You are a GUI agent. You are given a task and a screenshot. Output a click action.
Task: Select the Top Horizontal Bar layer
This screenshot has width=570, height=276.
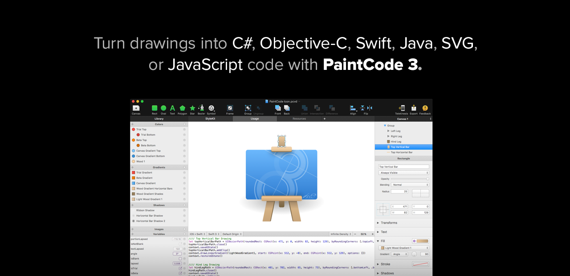[403, 152]
